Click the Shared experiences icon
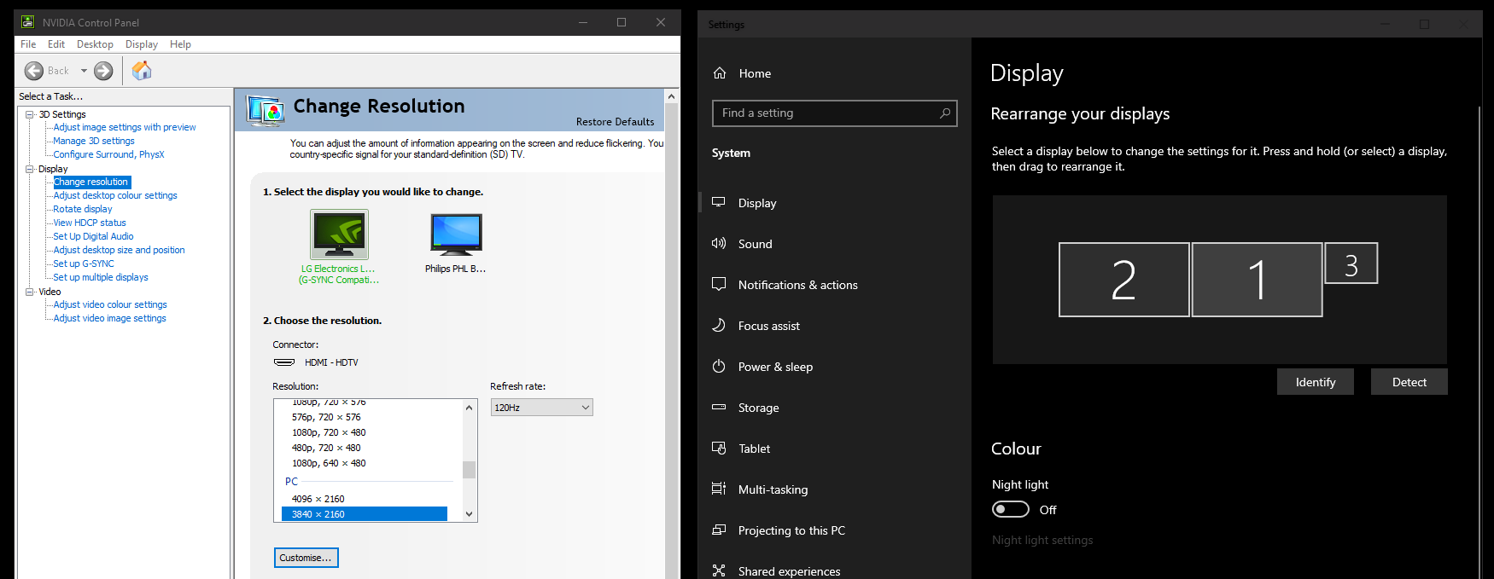Viewport: 1494px width, 579px height. coord(719,570)
